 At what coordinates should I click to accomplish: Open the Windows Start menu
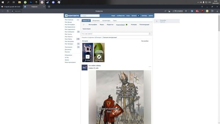click(3, 2)
